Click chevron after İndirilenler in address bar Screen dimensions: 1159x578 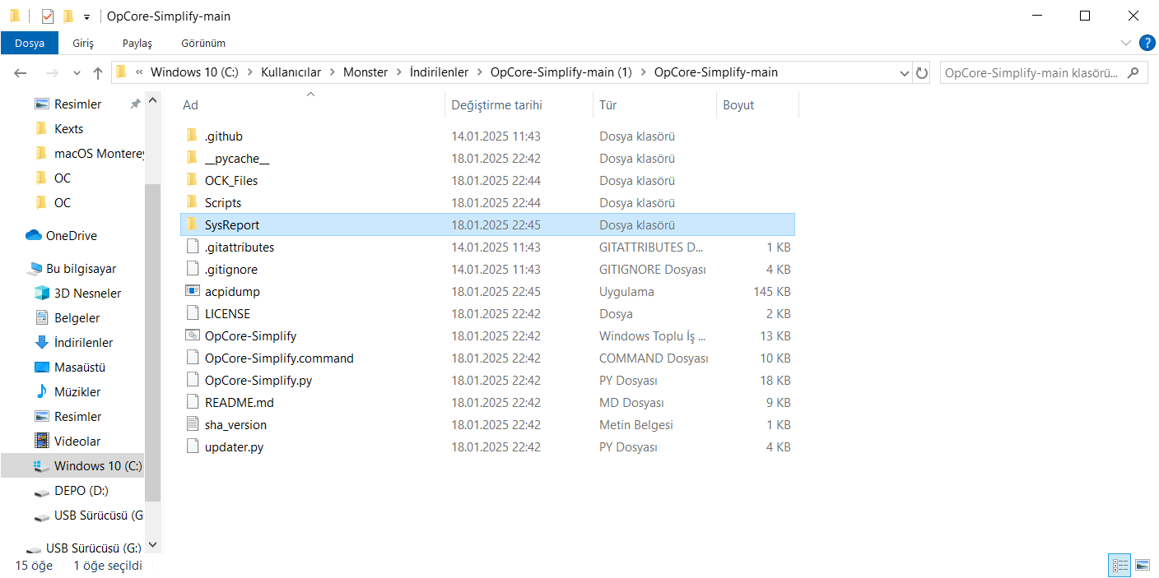(x=479, y=72)
